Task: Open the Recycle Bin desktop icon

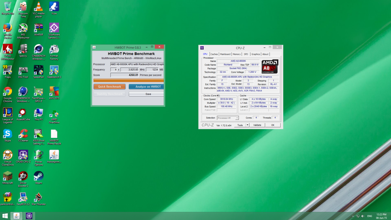Action: pyautogui.click(x=8, y=8)
